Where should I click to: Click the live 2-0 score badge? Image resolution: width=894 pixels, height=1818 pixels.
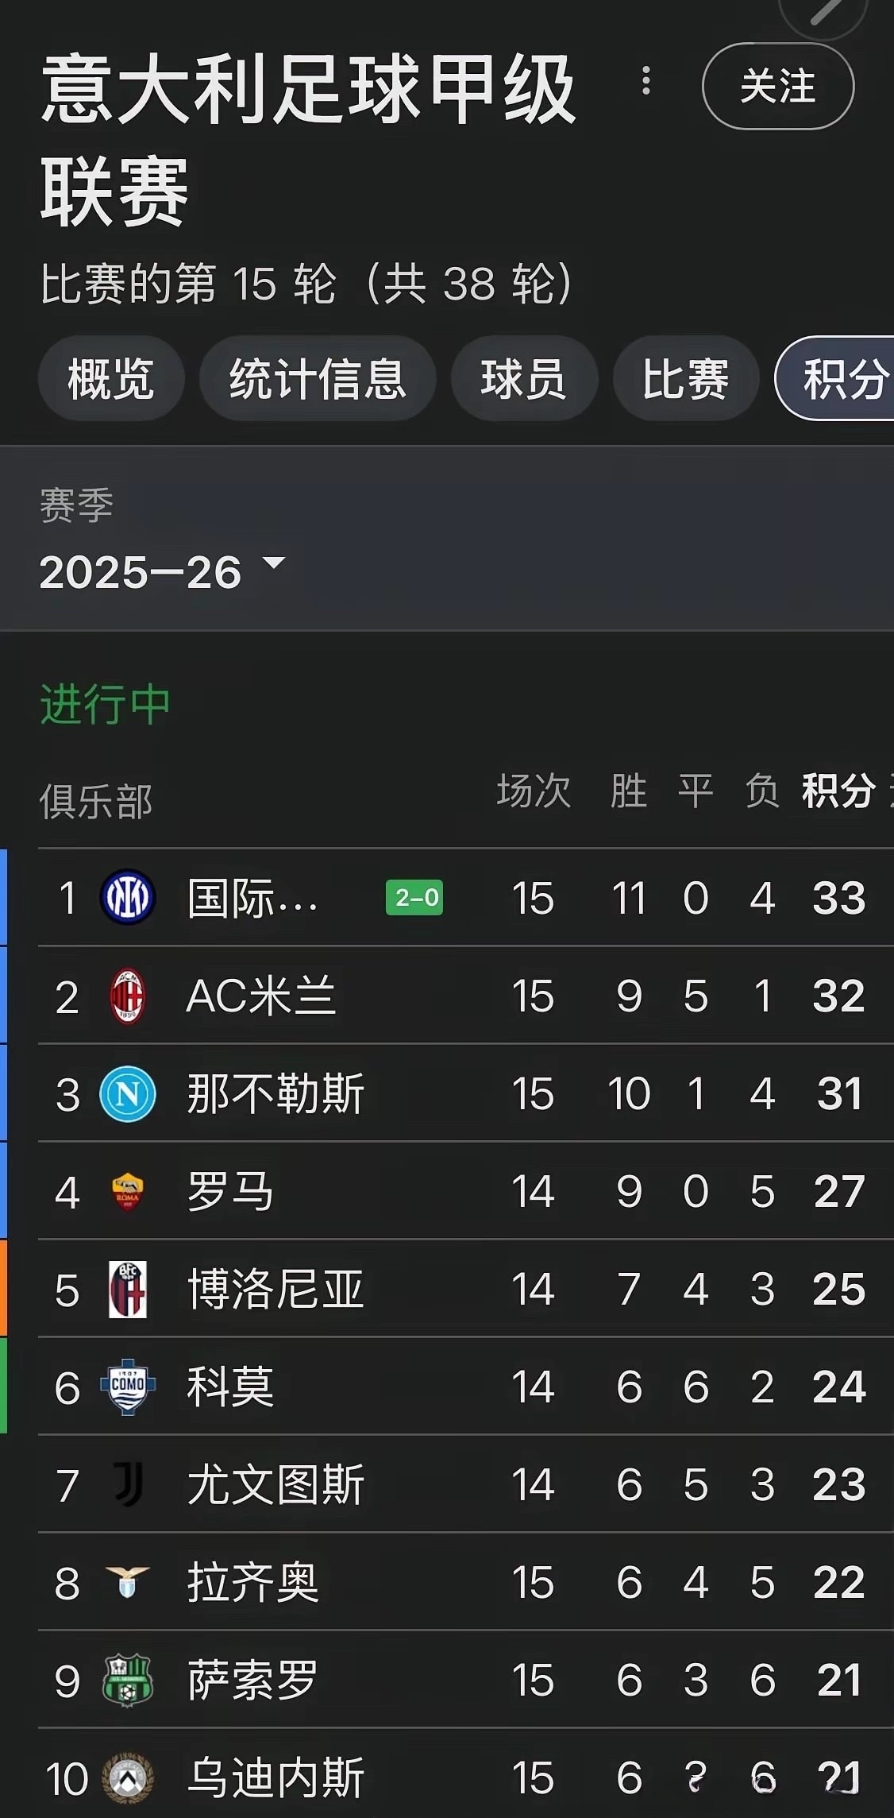coord(414,898)
